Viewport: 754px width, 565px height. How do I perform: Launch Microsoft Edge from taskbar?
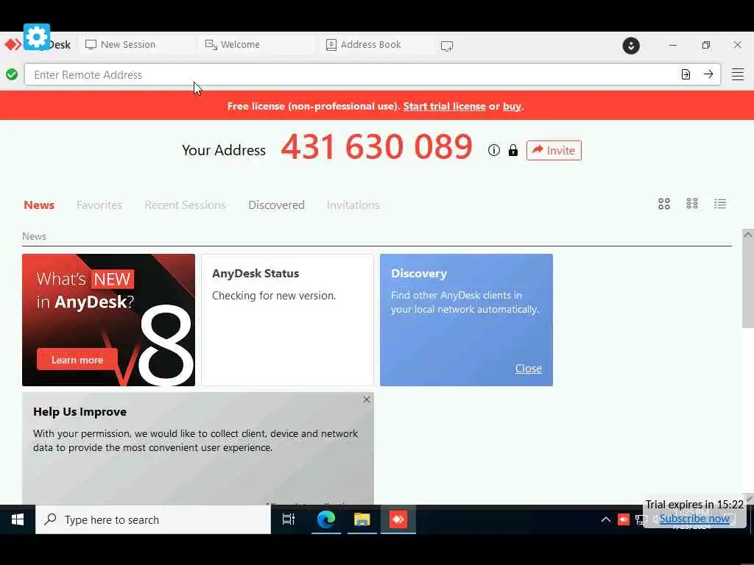click(x=325, y=519)
